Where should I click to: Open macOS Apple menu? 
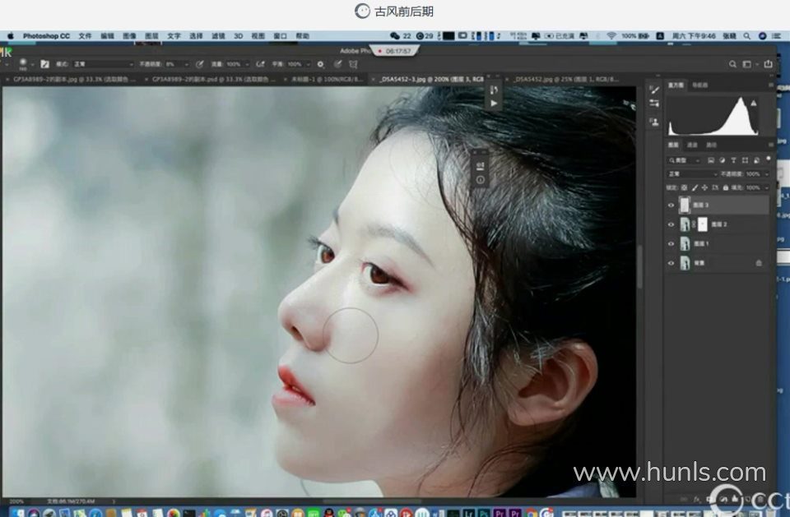[10, 36]
